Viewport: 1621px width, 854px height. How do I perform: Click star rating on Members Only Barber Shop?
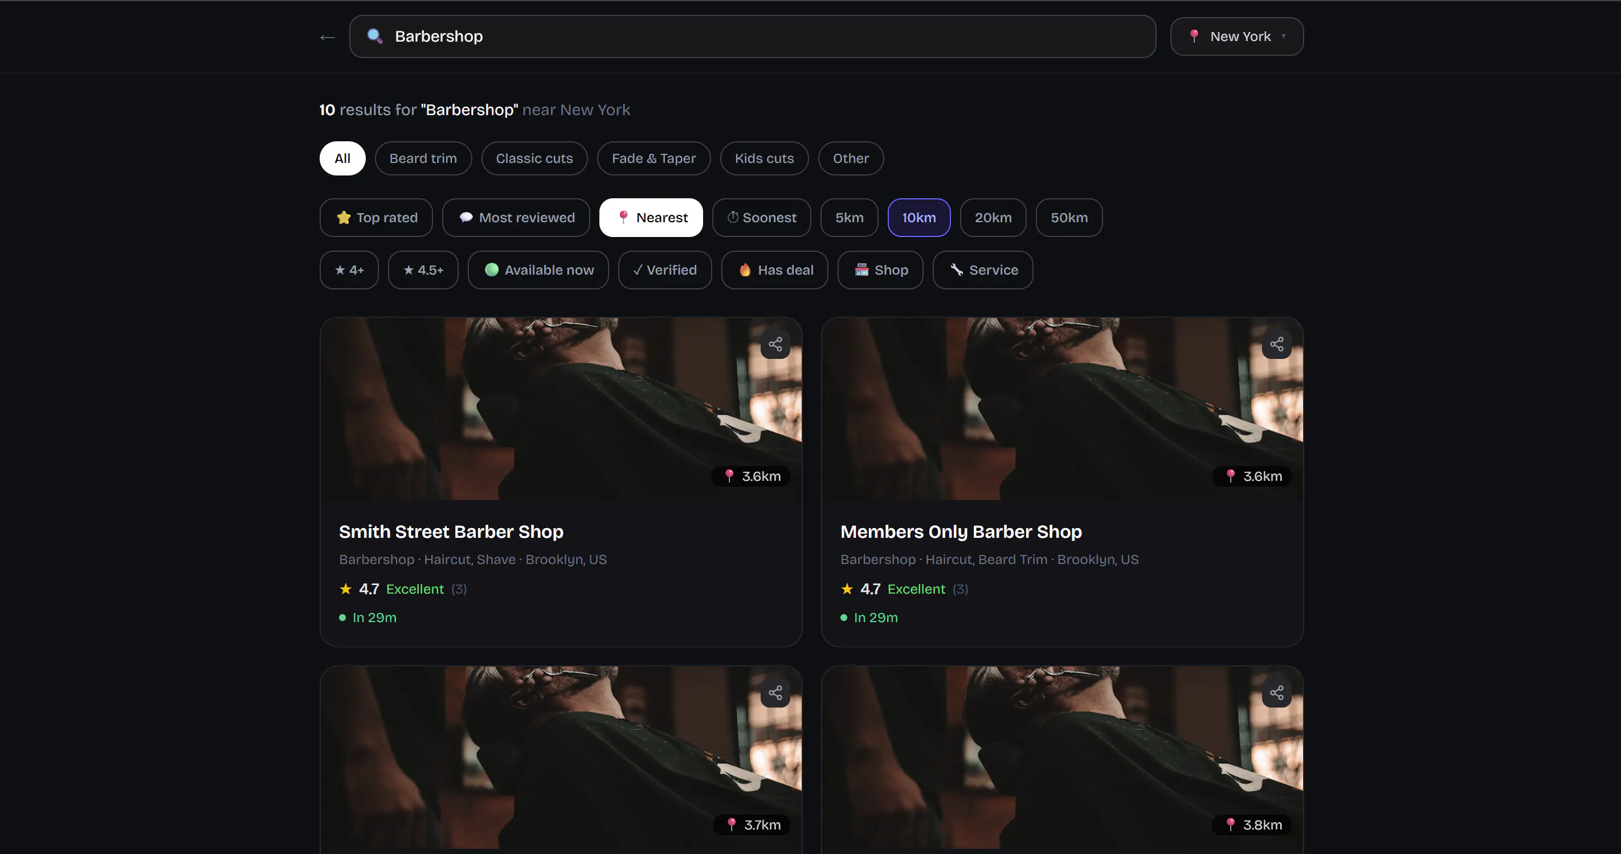pos(861,589)
